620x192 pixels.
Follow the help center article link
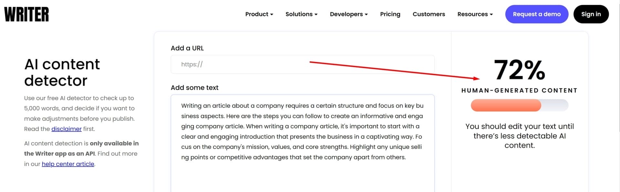pos(68,164)
